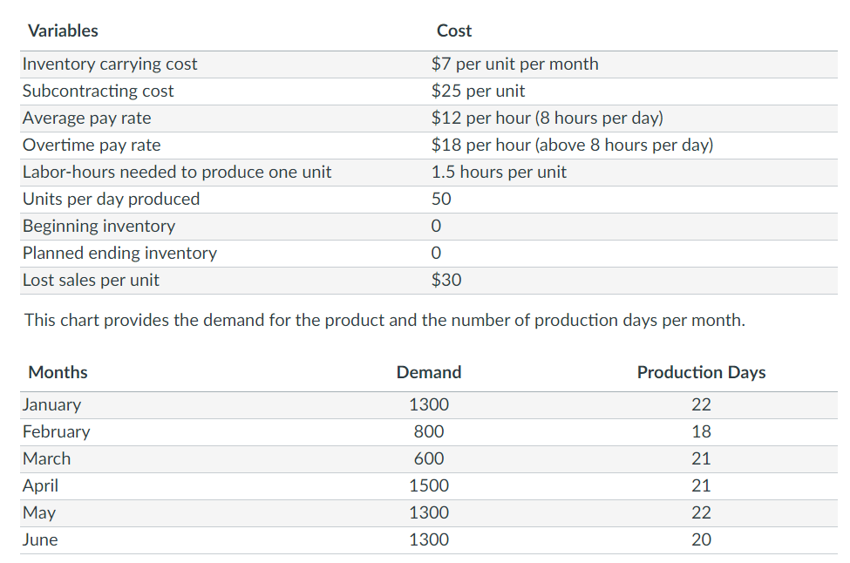Click the $7 per unit per month value
The image size is (850, 563).
click(514, 64)
